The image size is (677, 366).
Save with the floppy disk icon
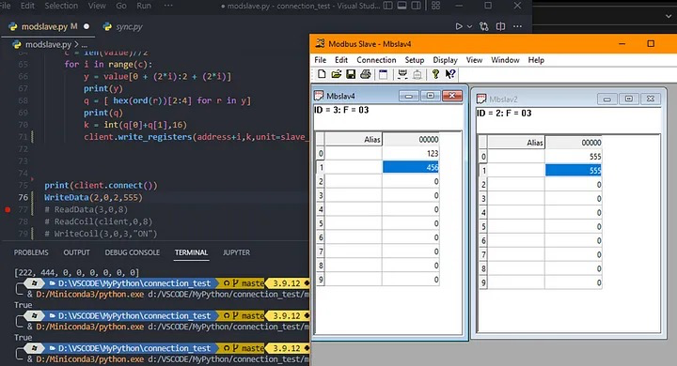[x=351, y=74]
